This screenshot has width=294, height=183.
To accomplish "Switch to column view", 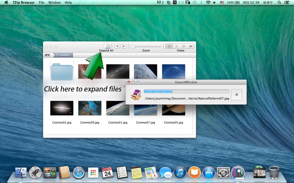I will click(183, 46).
